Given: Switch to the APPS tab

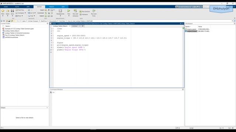Looking at the screenshot, I should pyautogui.click(x=28, y=7).
